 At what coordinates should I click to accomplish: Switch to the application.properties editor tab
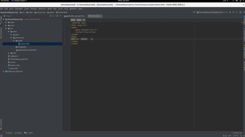[75, 16]
